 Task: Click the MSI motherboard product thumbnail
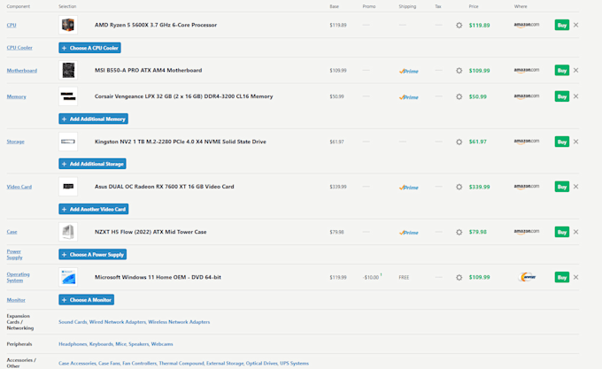coord(68,70)
